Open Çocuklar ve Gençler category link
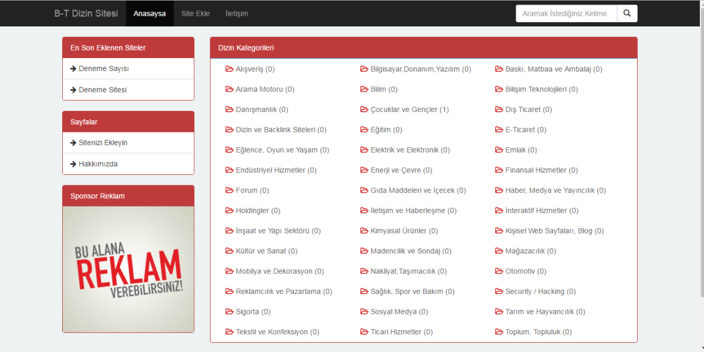Image resolution: width=704 pixels, height=352 pixels. coord(405,110)
